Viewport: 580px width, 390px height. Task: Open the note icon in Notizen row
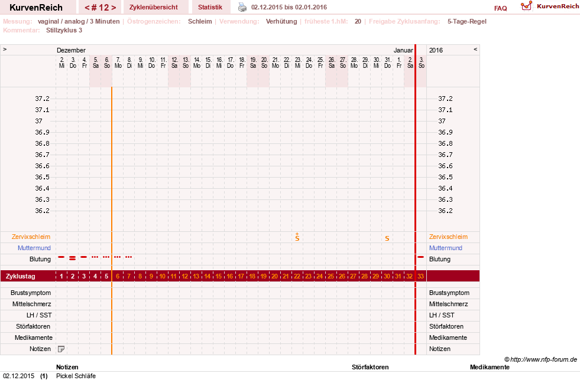(x=61, y=349)
